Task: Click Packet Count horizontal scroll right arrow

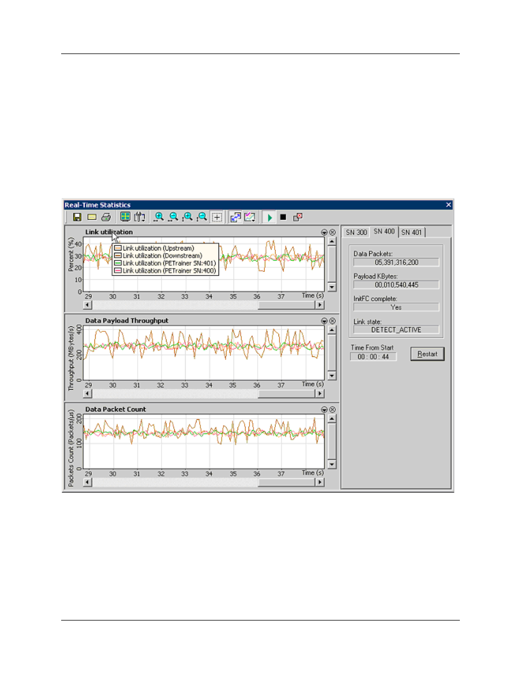Action: pos(320,482)
